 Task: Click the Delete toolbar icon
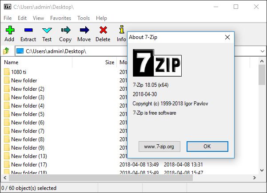point(103,30)
